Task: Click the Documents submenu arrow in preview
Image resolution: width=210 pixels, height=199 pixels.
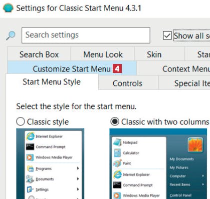Action: [78, 179]
